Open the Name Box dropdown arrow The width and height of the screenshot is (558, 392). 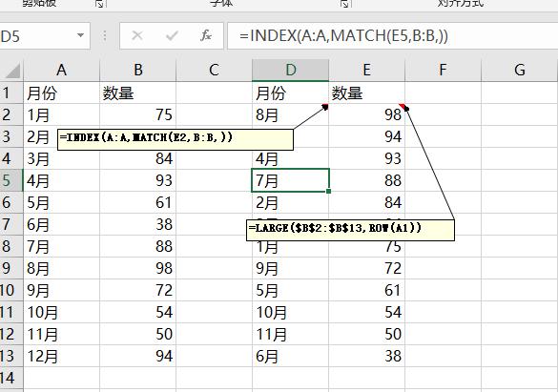click(x=81, y=35)
